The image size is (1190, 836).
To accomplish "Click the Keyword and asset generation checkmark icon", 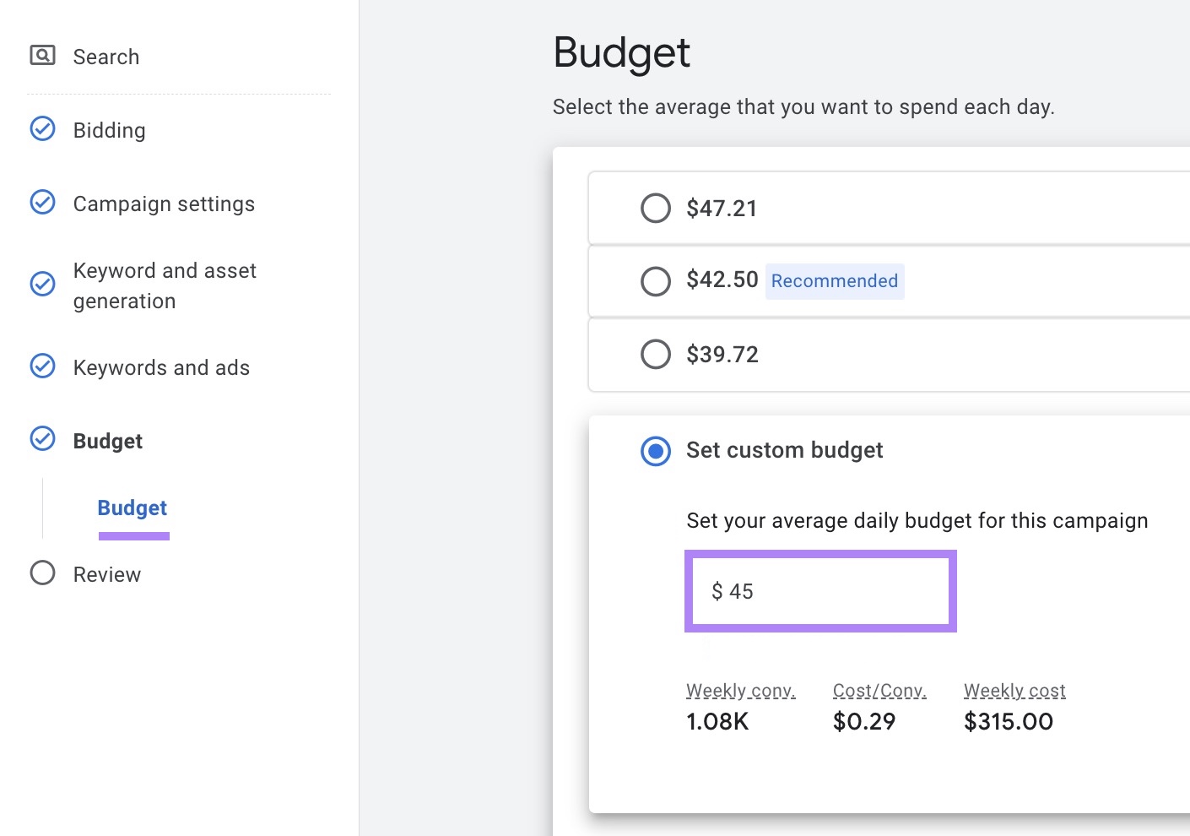I will pyautogui.click(x=42, y=285).
